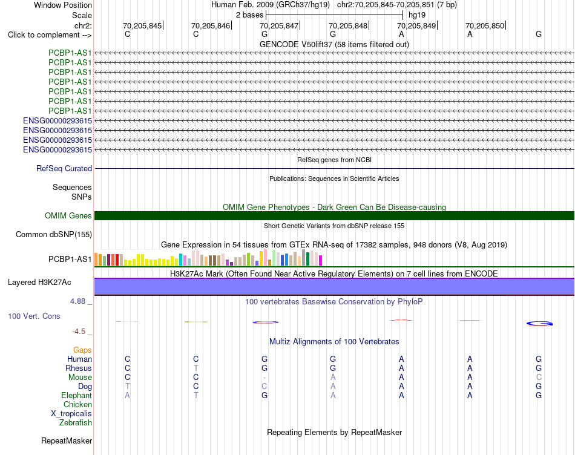This screenshot has width=575, height=455.
Task: Click the 70,205,847 coordinate on the ruler
Action: tap(279, 25)
